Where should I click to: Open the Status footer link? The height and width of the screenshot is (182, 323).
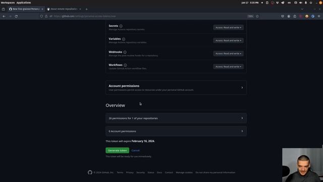coord(151,172)
